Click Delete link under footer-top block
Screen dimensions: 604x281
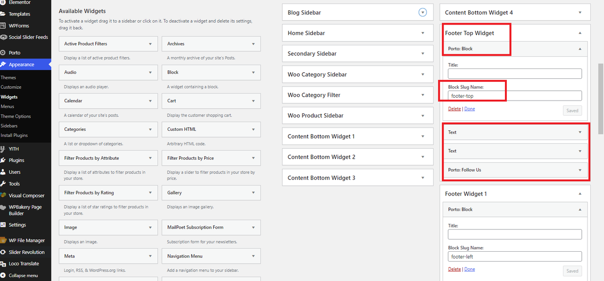click(x=454, y=109)
